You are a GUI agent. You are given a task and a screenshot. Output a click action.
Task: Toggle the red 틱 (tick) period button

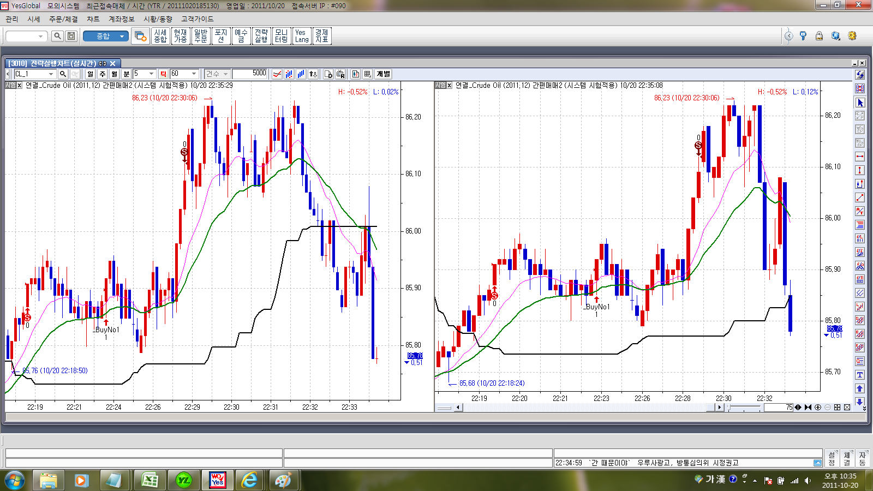(163, 74)
